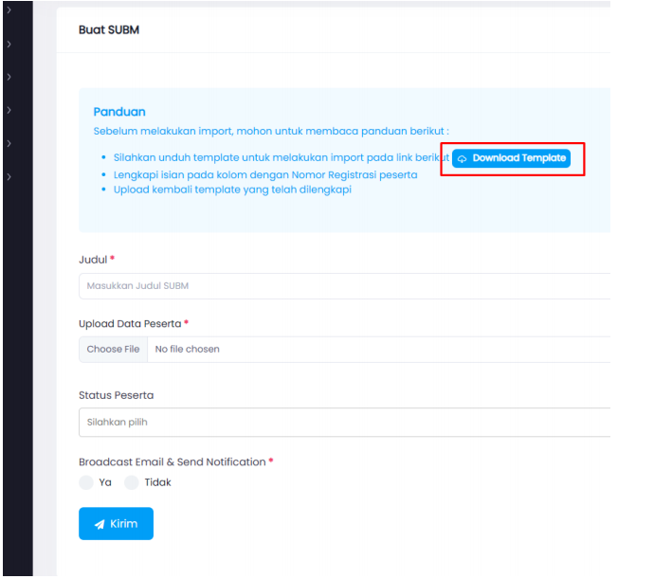This screenshot has height=579, width=654.
Task: Open the Status Peserta 'Silahkan pilih' dropdown
Action: tap(343, 422)
